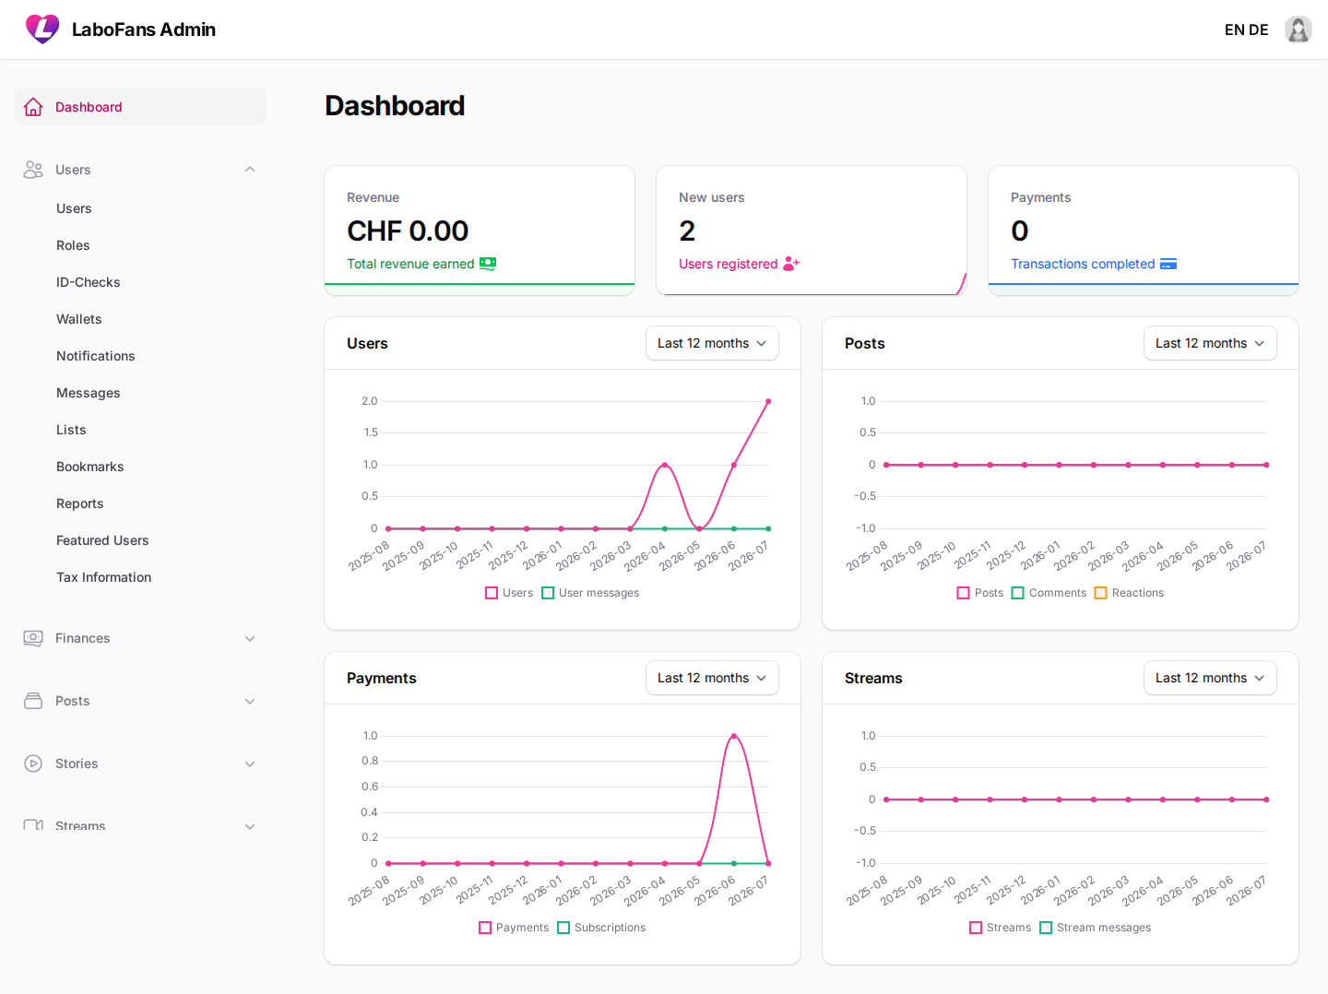Screen dimensions: 1328x994
Task: Toggle Posts series in Posts chart legend
Action: (980, 593)
